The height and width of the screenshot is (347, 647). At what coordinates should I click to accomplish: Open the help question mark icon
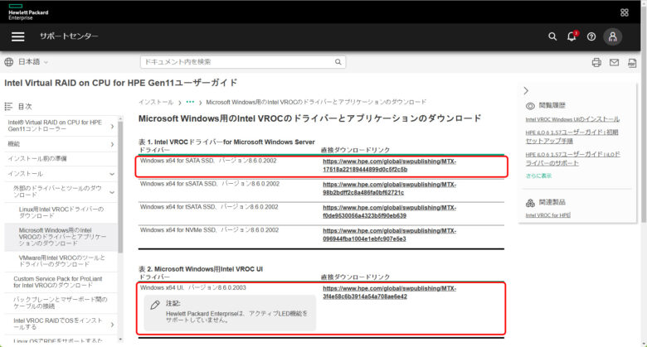[591, 36]
